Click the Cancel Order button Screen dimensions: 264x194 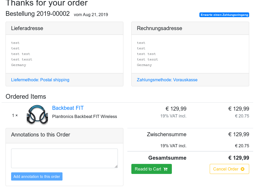click(229, 169)
